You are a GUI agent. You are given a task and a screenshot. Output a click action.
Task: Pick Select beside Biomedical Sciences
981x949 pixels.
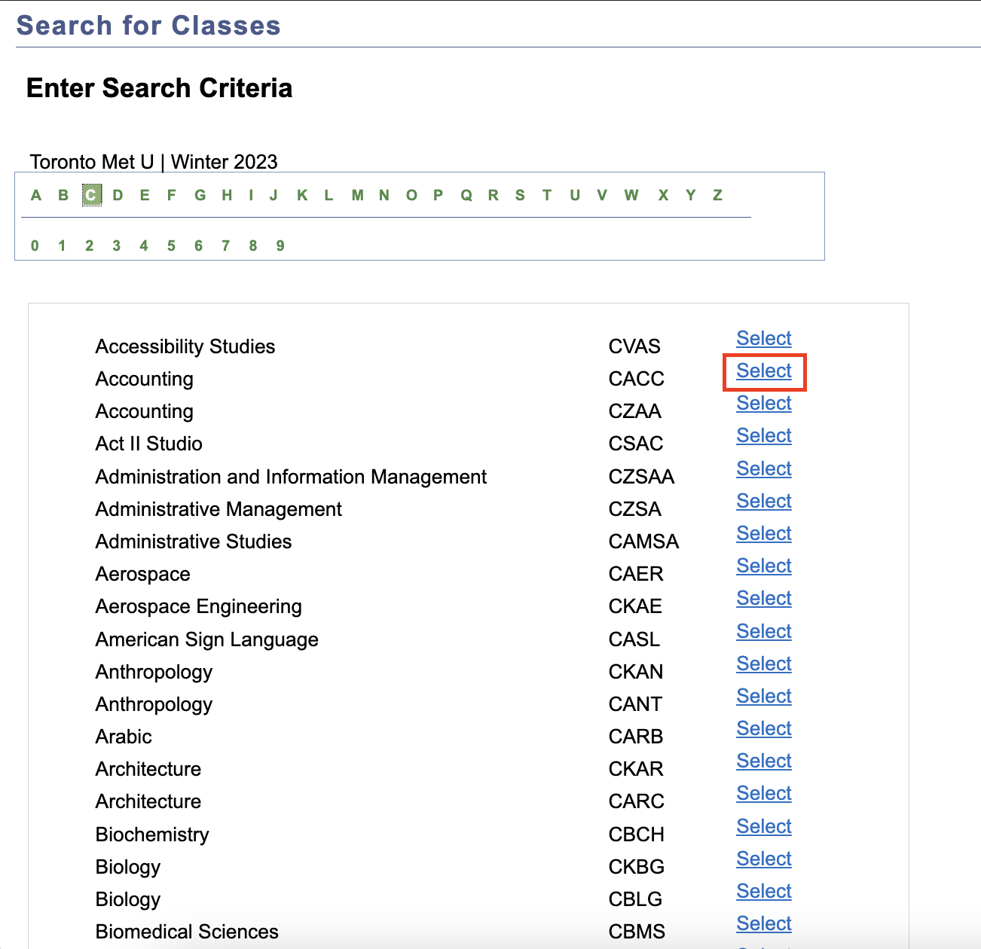[x=763, y=924]
